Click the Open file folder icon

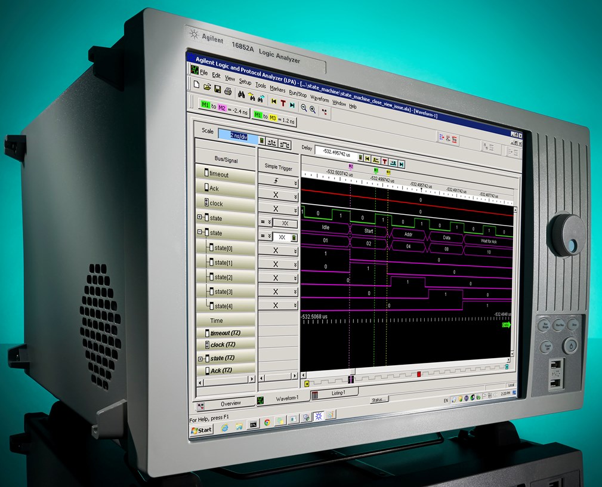coord(207,88)
